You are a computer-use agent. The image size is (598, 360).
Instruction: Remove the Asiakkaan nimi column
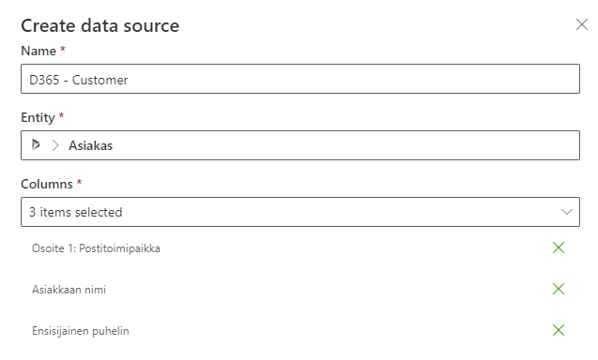click(x=559, y=289)
